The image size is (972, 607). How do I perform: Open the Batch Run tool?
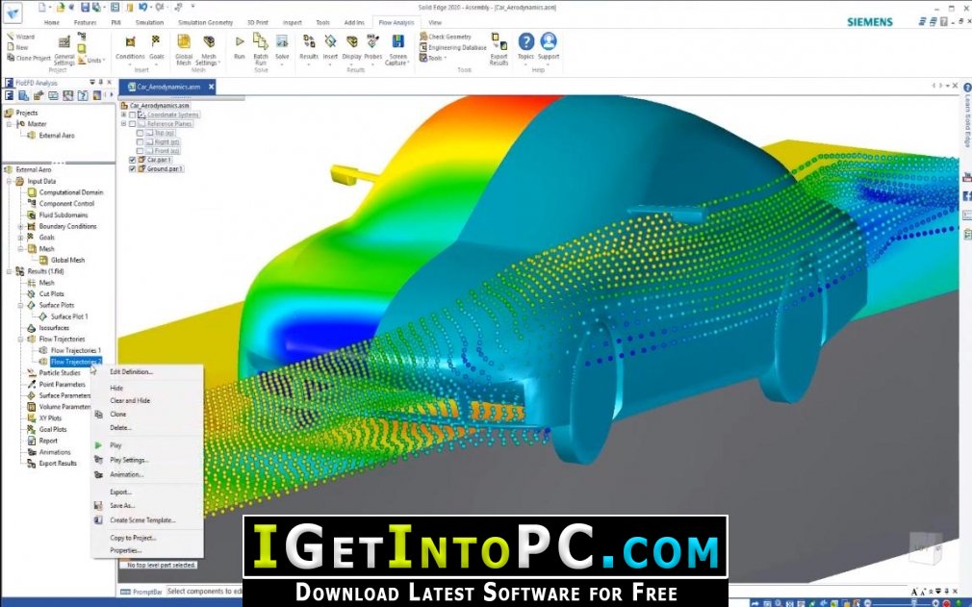(x=261, y=49)
